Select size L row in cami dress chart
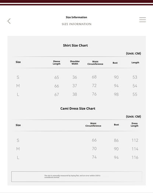The image size is (153, 193). 76,157
